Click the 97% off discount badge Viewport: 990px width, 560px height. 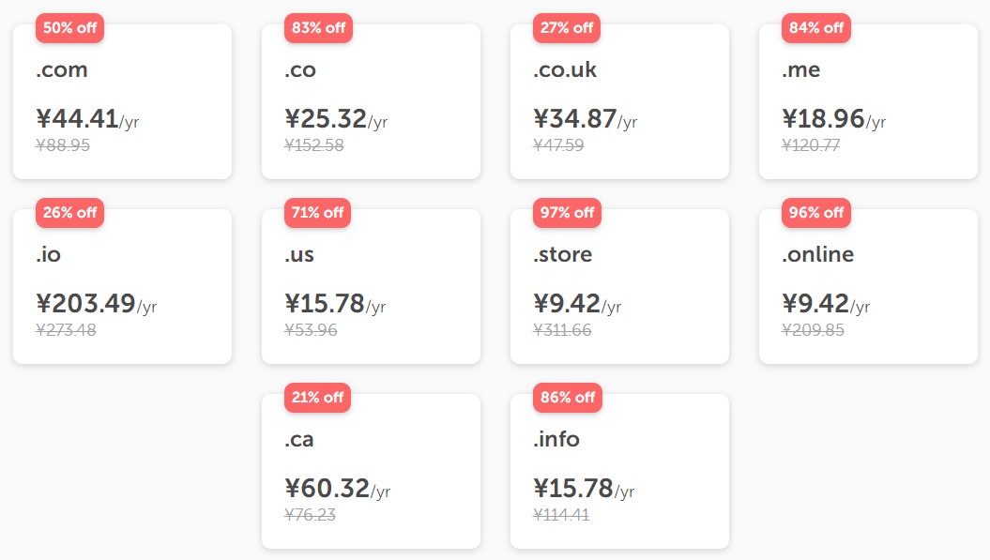pos(567,213)
